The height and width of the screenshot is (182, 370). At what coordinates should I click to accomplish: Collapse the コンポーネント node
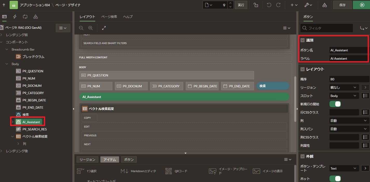point(1,42)
